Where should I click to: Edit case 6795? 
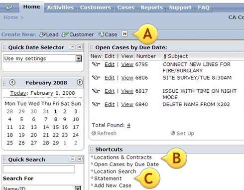pos(110,64)
